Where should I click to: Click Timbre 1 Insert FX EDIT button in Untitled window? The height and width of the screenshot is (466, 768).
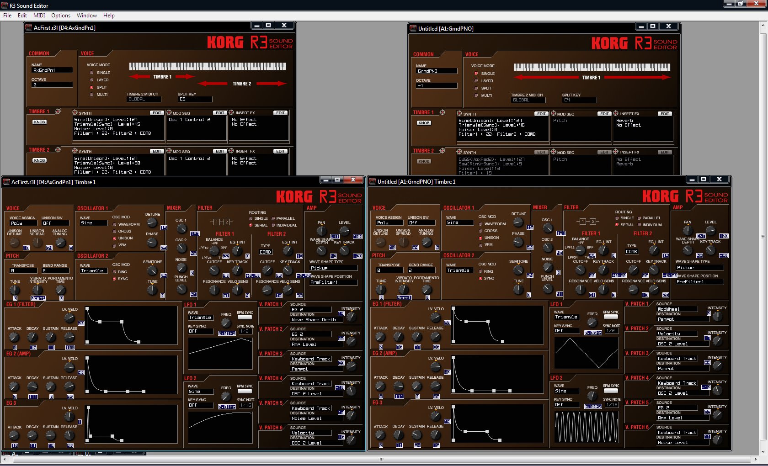click(x=665, y=114)
